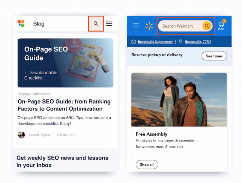Click the Shop all button
The image size is (242, 183).
click(x=147, y=164)
